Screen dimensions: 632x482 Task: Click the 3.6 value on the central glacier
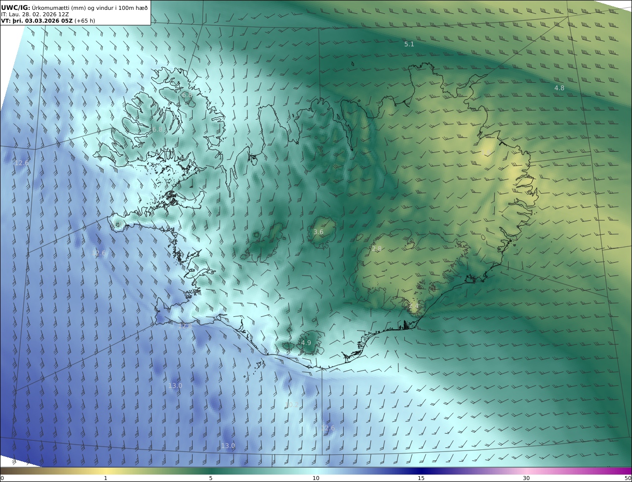[318, 232]
